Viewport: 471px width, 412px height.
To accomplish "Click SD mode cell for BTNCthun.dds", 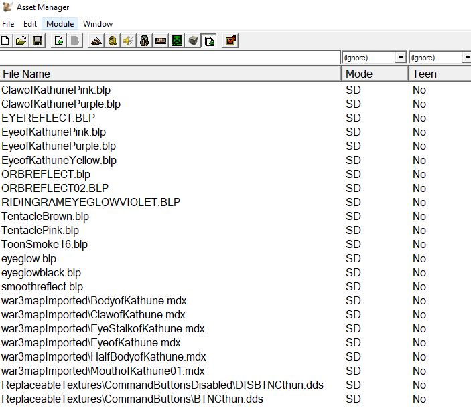I will click(x=353, y=399).
